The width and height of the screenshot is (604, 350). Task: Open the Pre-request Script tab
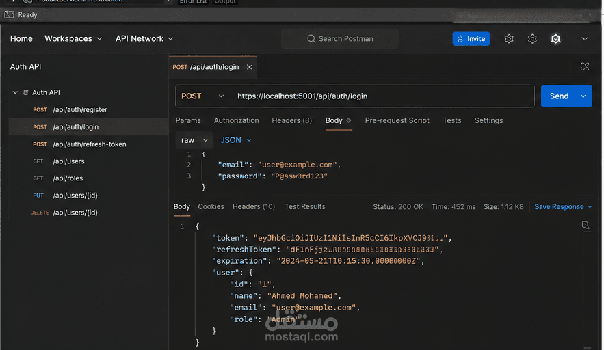(x=397, y=120)
